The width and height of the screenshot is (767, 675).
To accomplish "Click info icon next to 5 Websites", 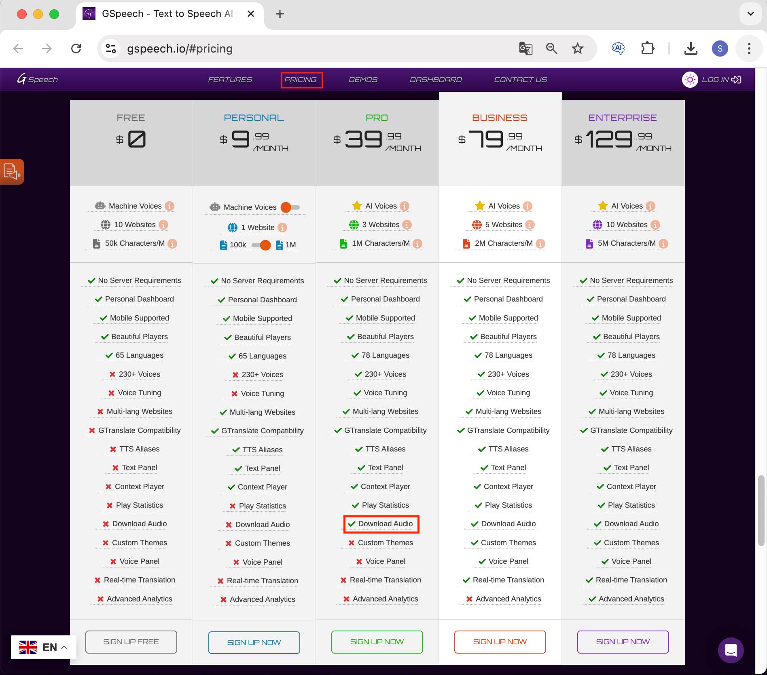I will click(530, 225).
